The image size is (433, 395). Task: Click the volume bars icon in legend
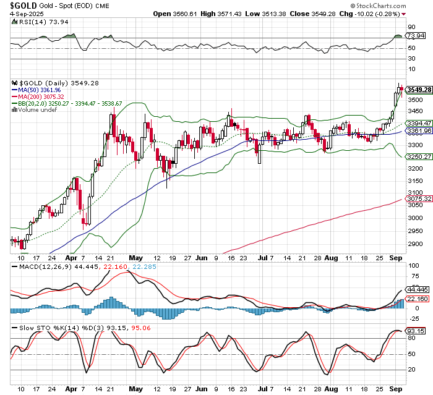pyautogui.click(x=15, y=110)
